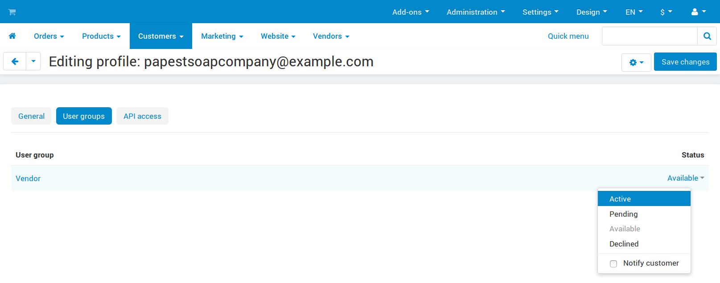
Task: Expand the Design menu
Action: [592, 12]
